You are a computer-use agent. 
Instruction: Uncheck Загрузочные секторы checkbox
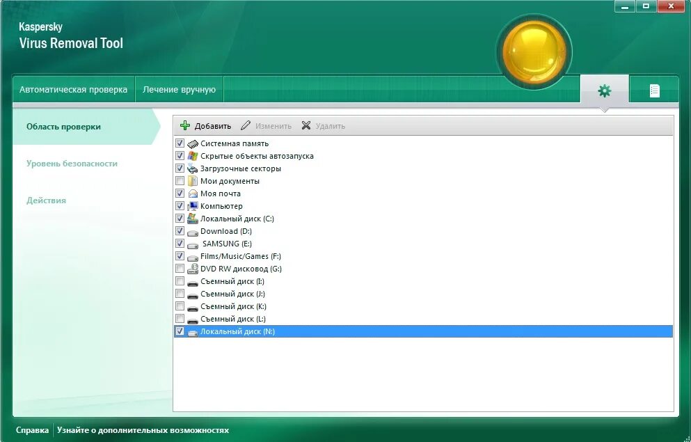[x=180, y=168]
